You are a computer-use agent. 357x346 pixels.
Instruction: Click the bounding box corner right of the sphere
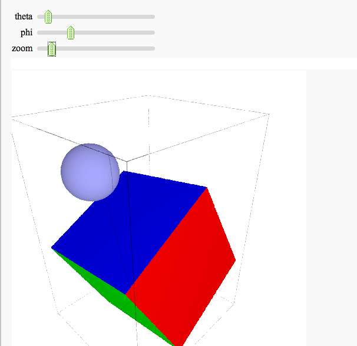click(125, 161)
